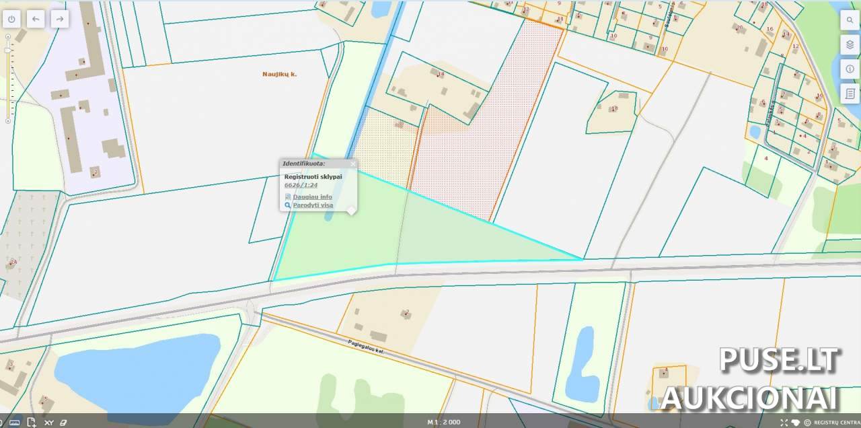Open the map layers panel
Image resolution: width=861 pixels, height=428 pixels.
point(850,44)
